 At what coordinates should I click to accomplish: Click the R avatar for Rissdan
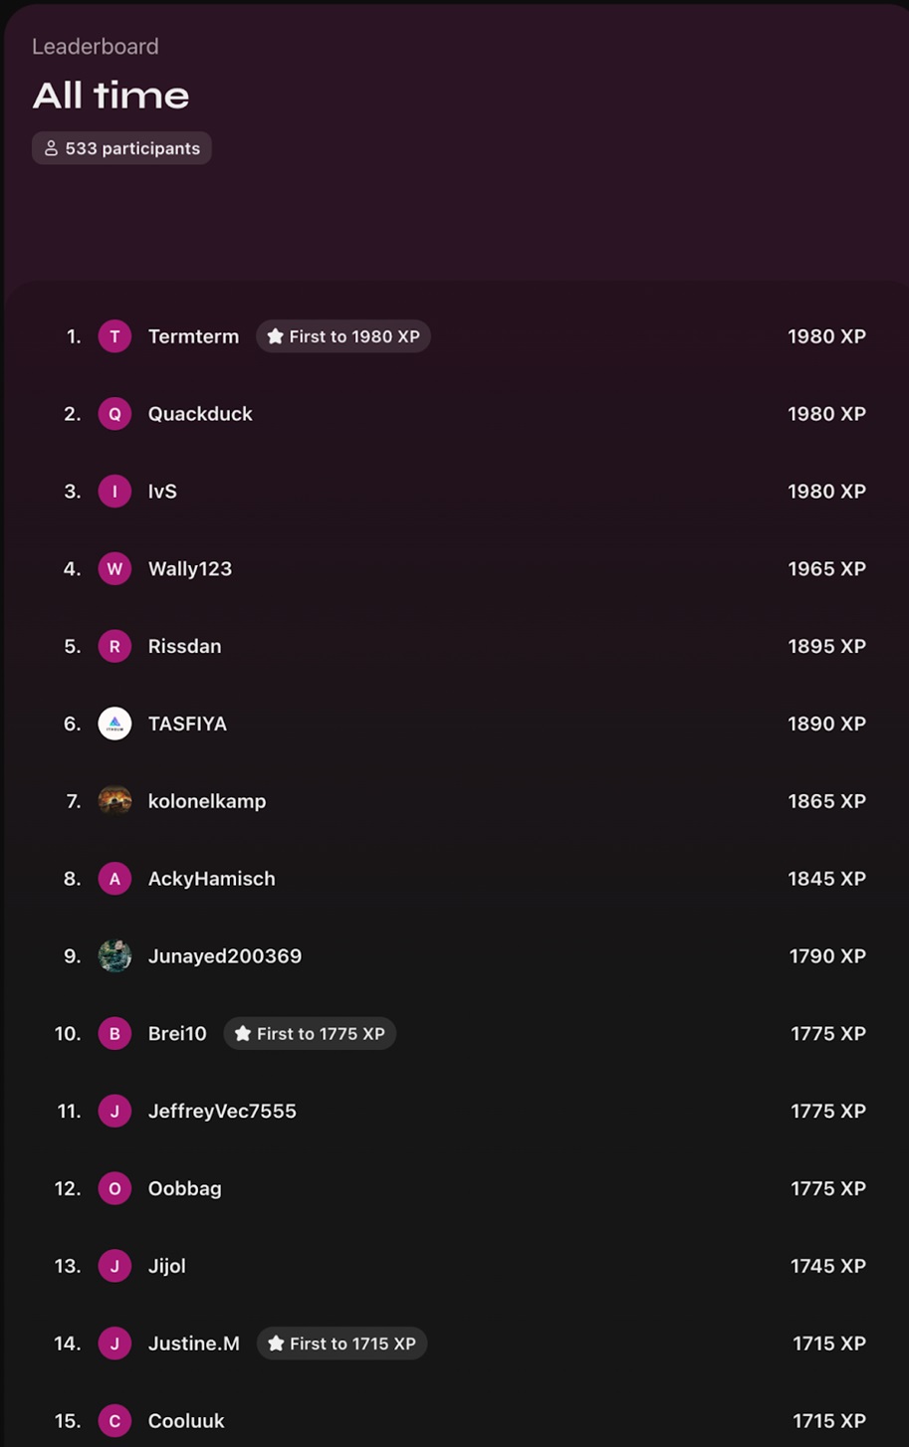[x=114, y=647]
